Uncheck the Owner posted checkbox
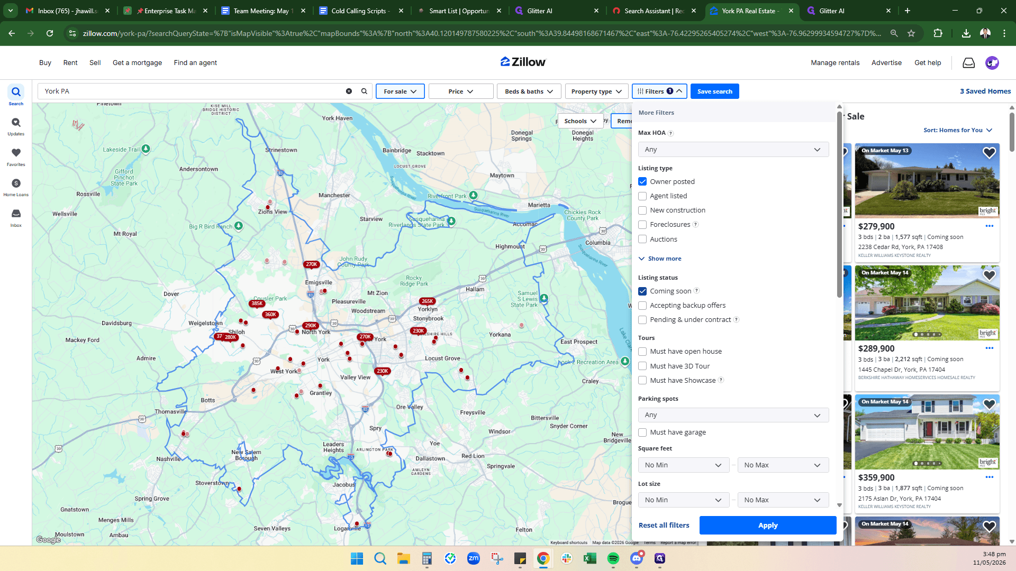The width and height of the screenshot is (1016, 571). (642, 181)
